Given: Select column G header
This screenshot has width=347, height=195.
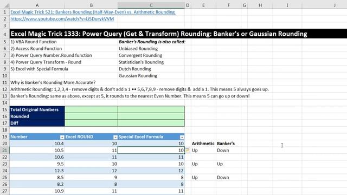Looking at the screenshot, I should [x=245, y=5].
